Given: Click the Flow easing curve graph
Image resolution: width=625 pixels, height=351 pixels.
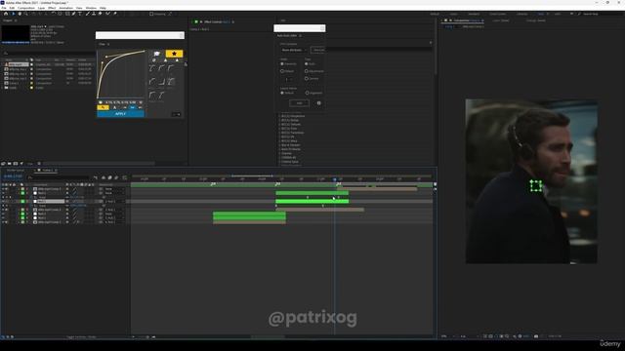Looking at the screenshot, I should (121, 74).
